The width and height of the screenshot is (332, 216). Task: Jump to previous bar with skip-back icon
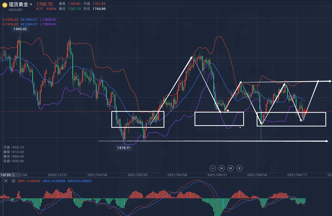(222, 168)
